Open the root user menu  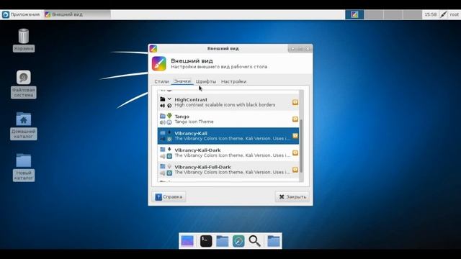(x=455, y=14)
